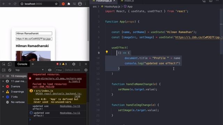Click the console Filter field

click(x=59, y=70)
